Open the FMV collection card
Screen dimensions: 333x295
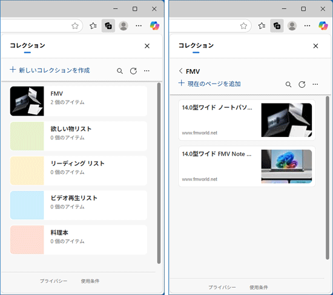pyautogui.click(x=79, y=101)
